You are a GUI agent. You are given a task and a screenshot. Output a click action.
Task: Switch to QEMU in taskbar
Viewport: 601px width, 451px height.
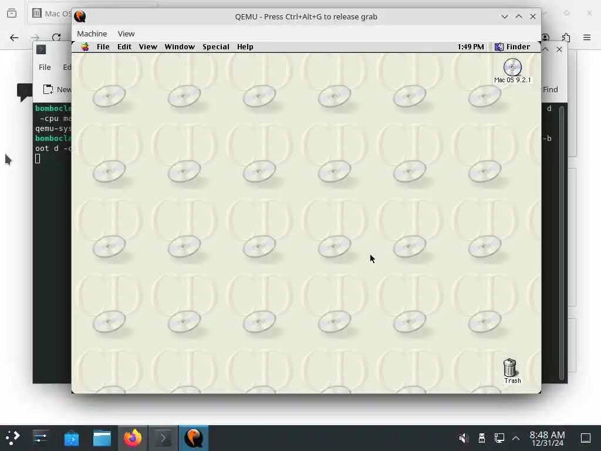coord(194,438)
